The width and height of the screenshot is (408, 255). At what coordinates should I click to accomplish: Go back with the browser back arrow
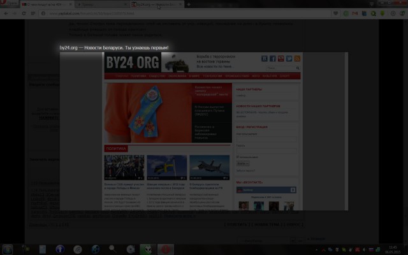point(6,13)
